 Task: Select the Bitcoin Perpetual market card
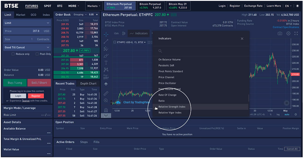150,6
